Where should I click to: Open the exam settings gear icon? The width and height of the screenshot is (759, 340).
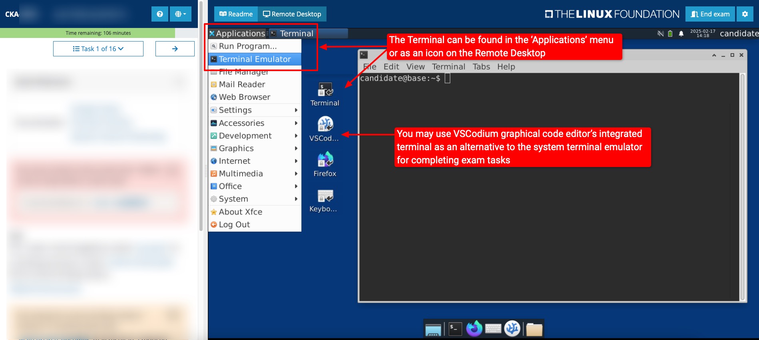(x=745, y=14)
